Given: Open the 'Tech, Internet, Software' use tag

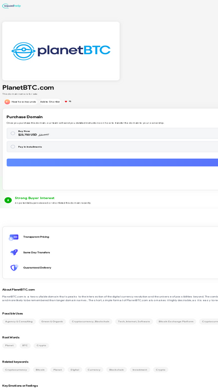Looking at the screenshot, I should (x=134, y=322).
